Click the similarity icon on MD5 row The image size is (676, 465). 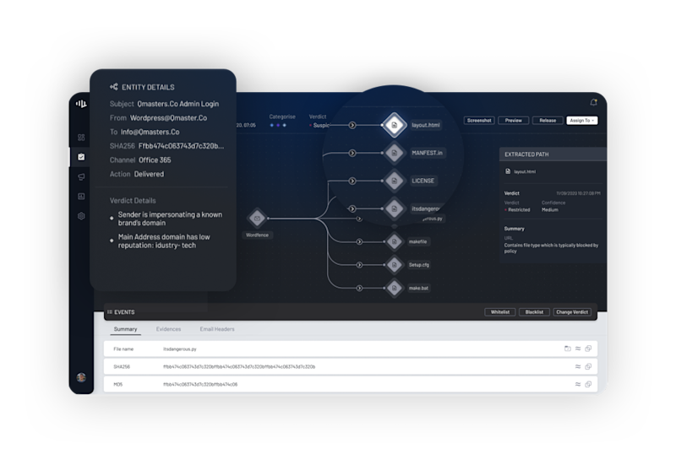(x=578, y=384)
